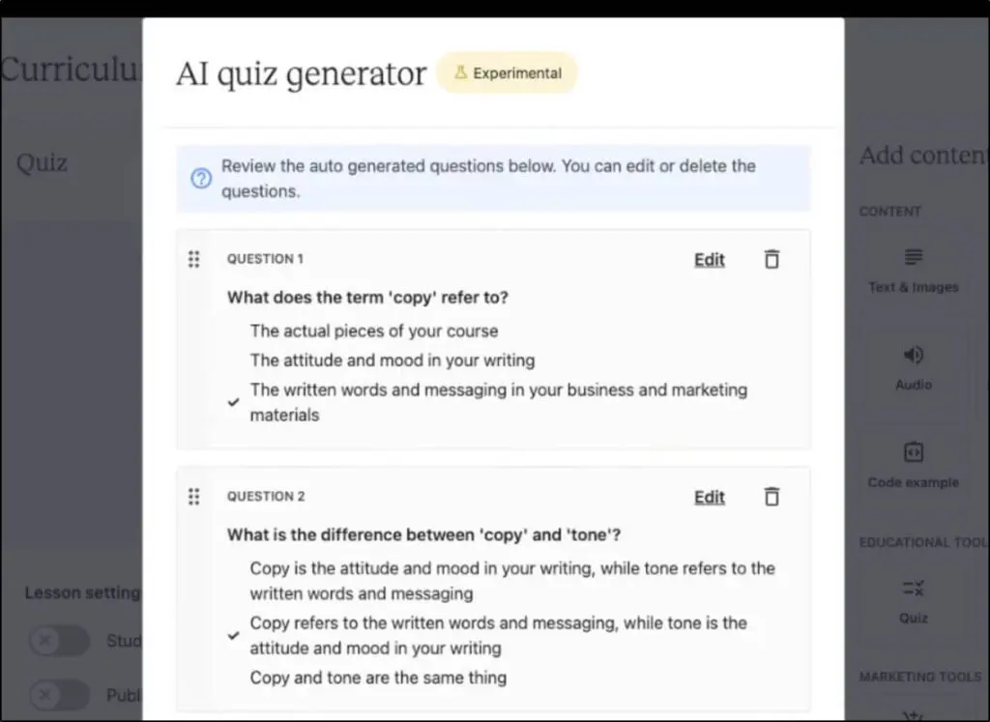Switch to the Quiz tab
Viewport: 990px width, 722px height.
[41, 162]
